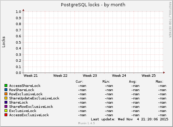Select the ExclusiveLock legend label
Viewport: 173px width, 127px height.
pyautogui.click(x=23, y=111)
